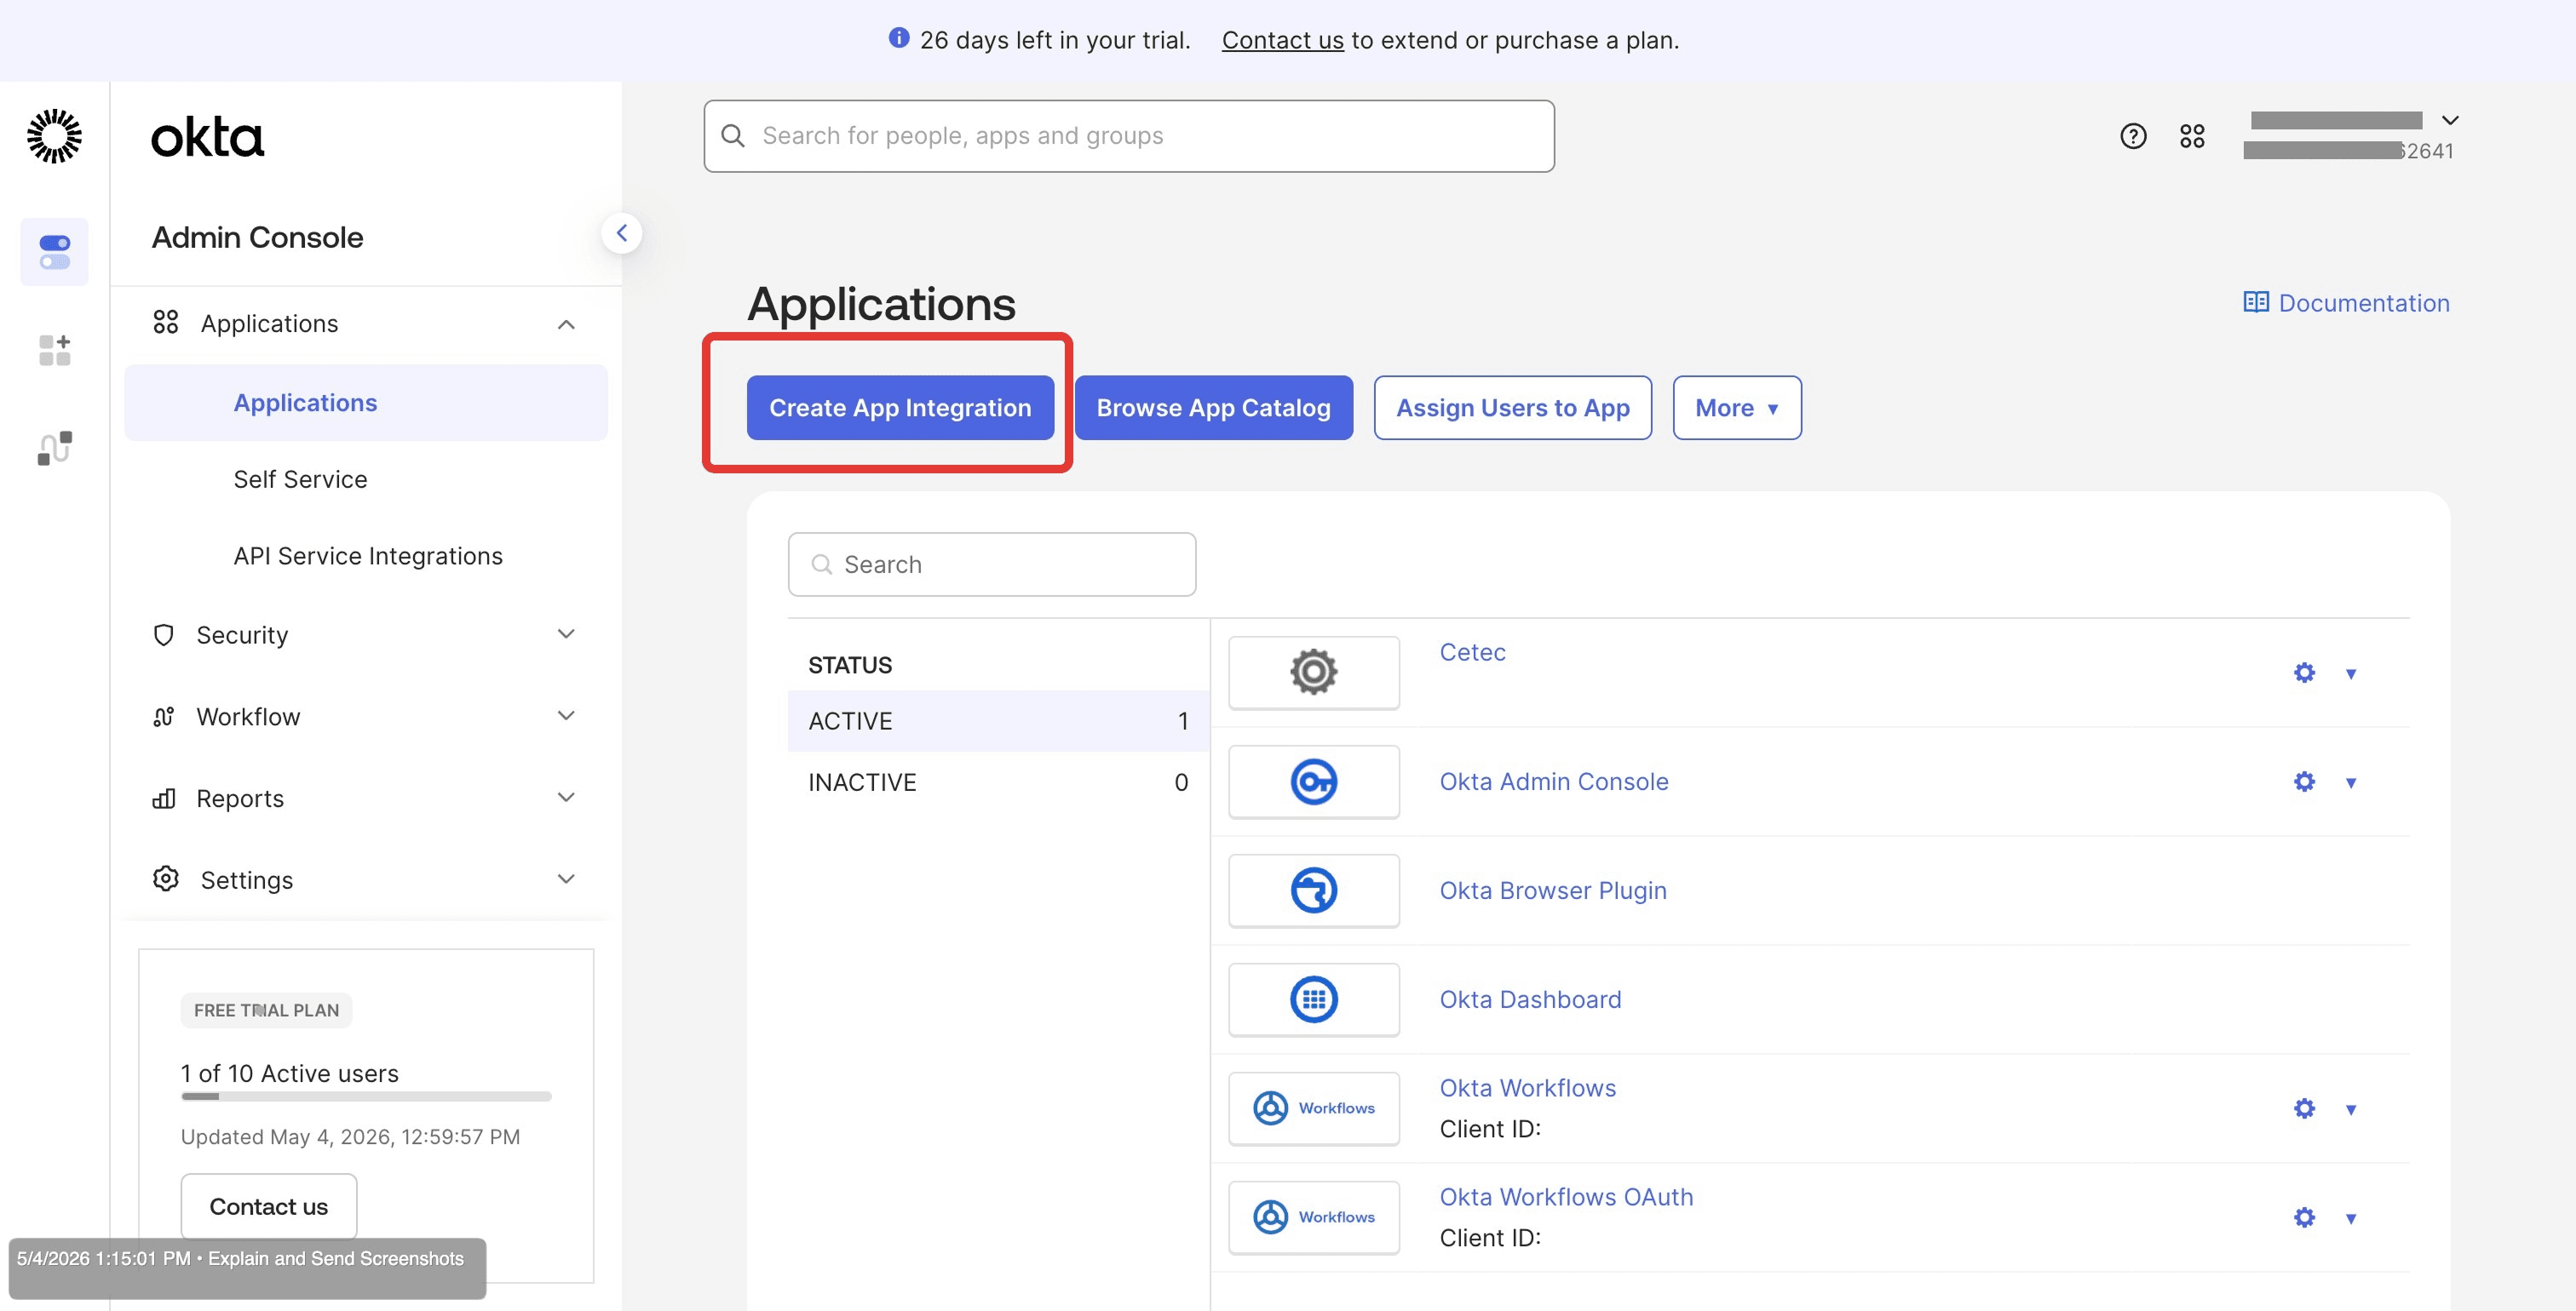Collapse the Applications sidebar section
2576x1311 pixels.
pos(566,323)
